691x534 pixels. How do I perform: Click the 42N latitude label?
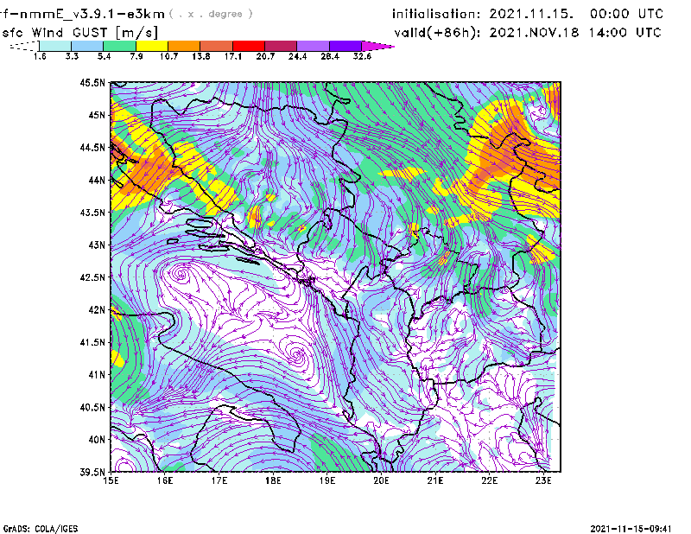click(x=97, y=310)
